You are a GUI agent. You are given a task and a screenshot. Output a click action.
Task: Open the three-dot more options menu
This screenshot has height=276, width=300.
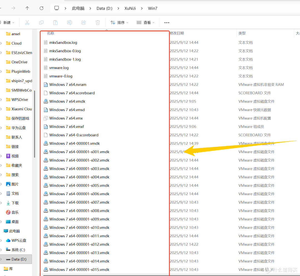[167, 22]
